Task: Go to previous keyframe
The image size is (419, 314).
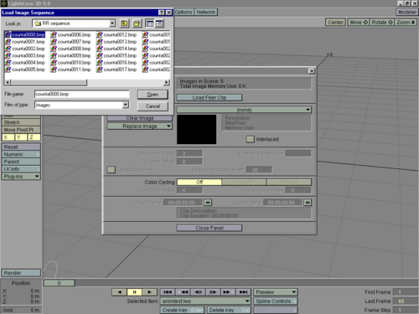Action: [183, 292]
